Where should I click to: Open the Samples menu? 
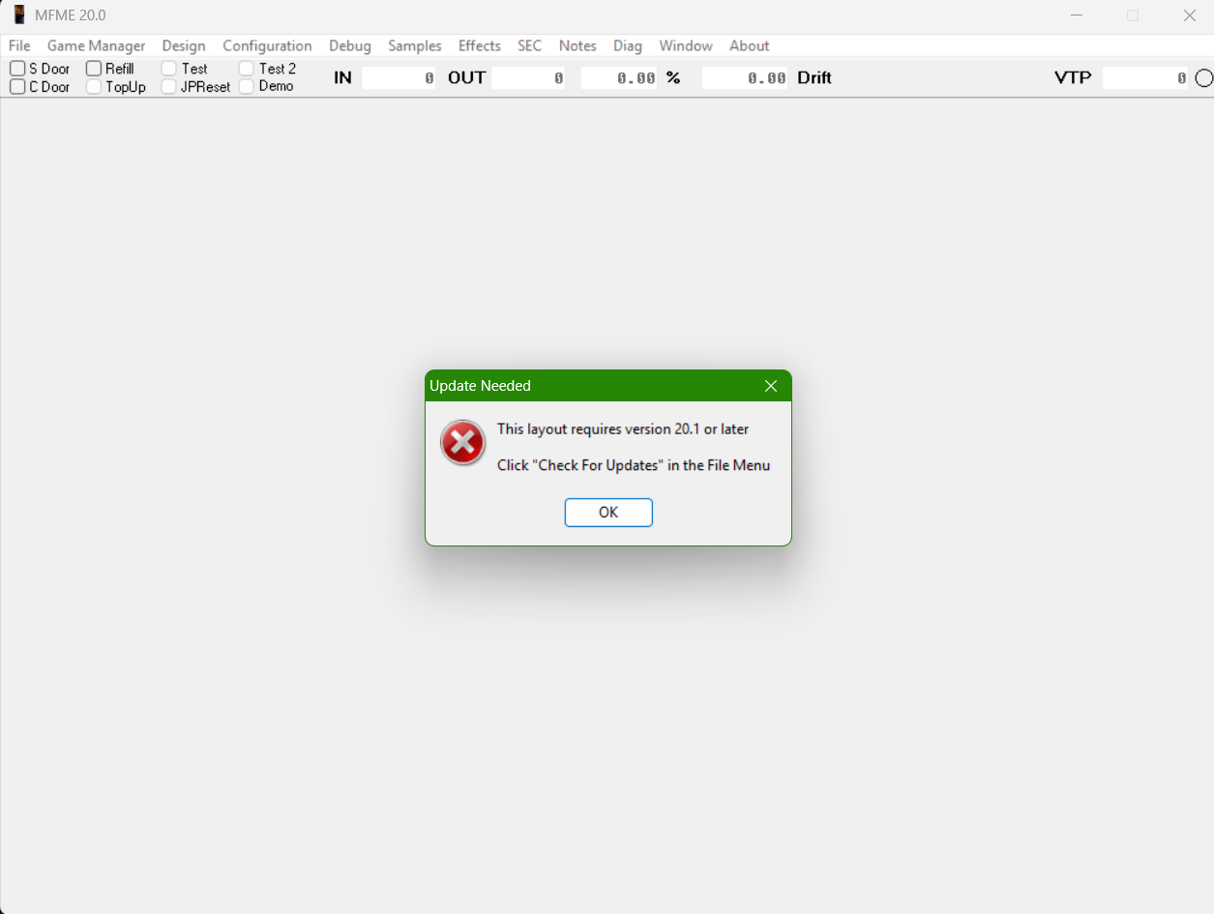pos(415,45)
